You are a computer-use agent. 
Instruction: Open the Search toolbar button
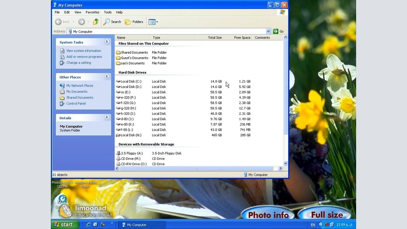tap(112, 22)
